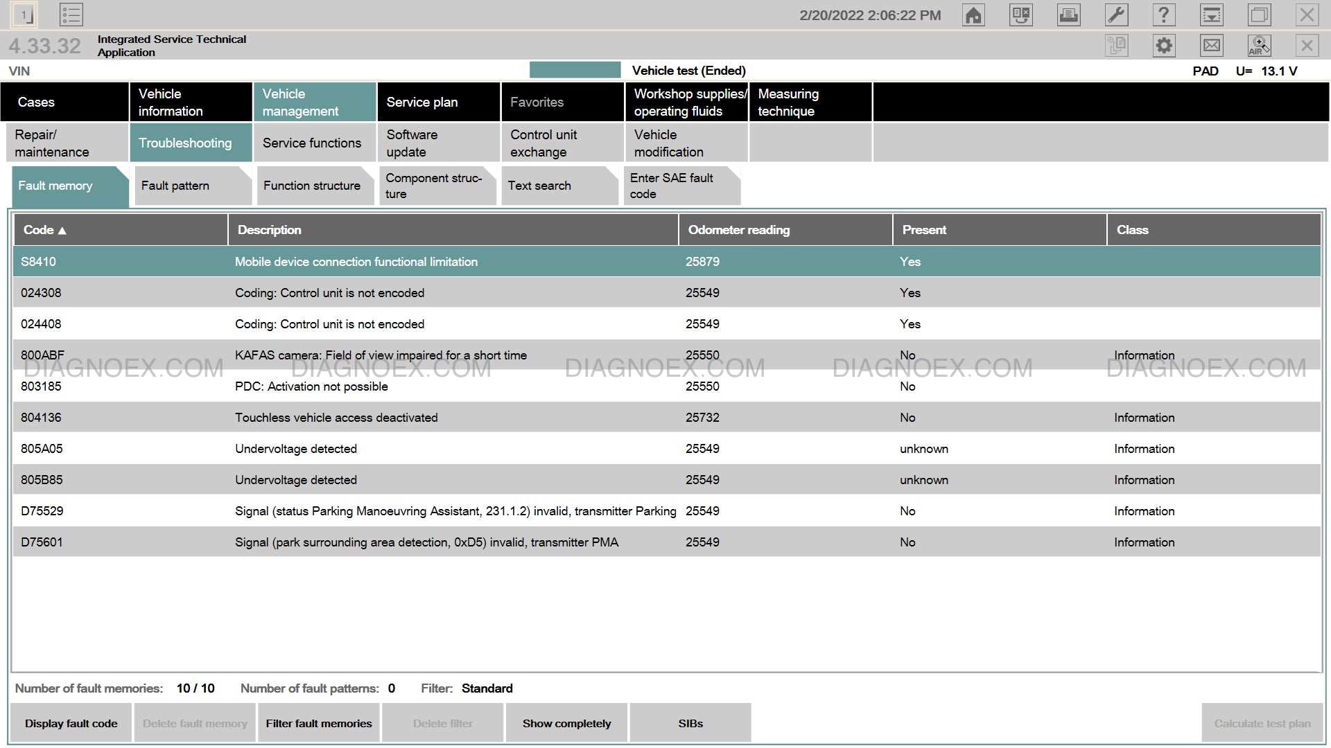Viewport: 1331px width, 748px height.
Task: Select fault row D75529
Action: [x=667, y=511]
